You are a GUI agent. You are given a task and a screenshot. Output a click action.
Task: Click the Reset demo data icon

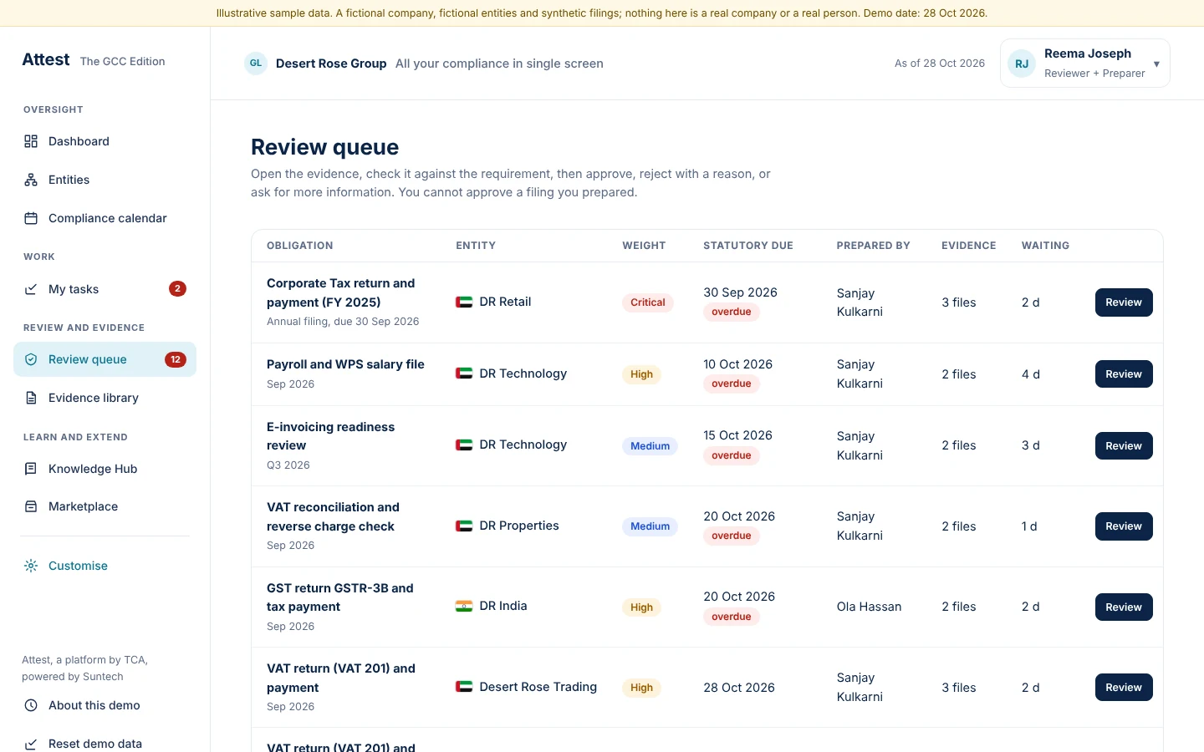[x=31, y=744]
